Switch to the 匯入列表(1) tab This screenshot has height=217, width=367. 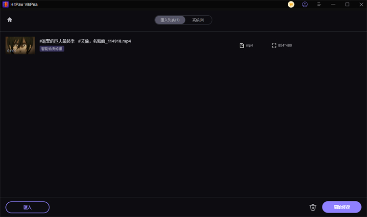[170, 20]
